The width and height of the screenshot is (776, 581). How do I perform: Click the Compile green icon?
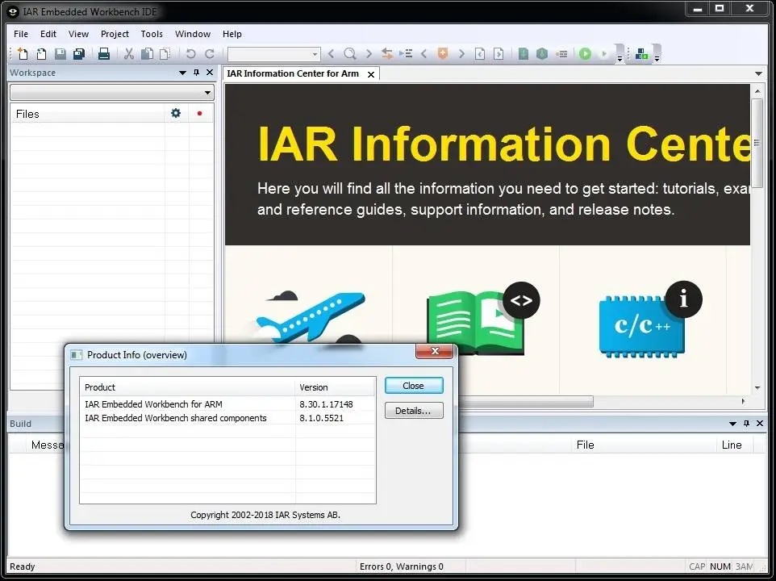tap(523, 53)
